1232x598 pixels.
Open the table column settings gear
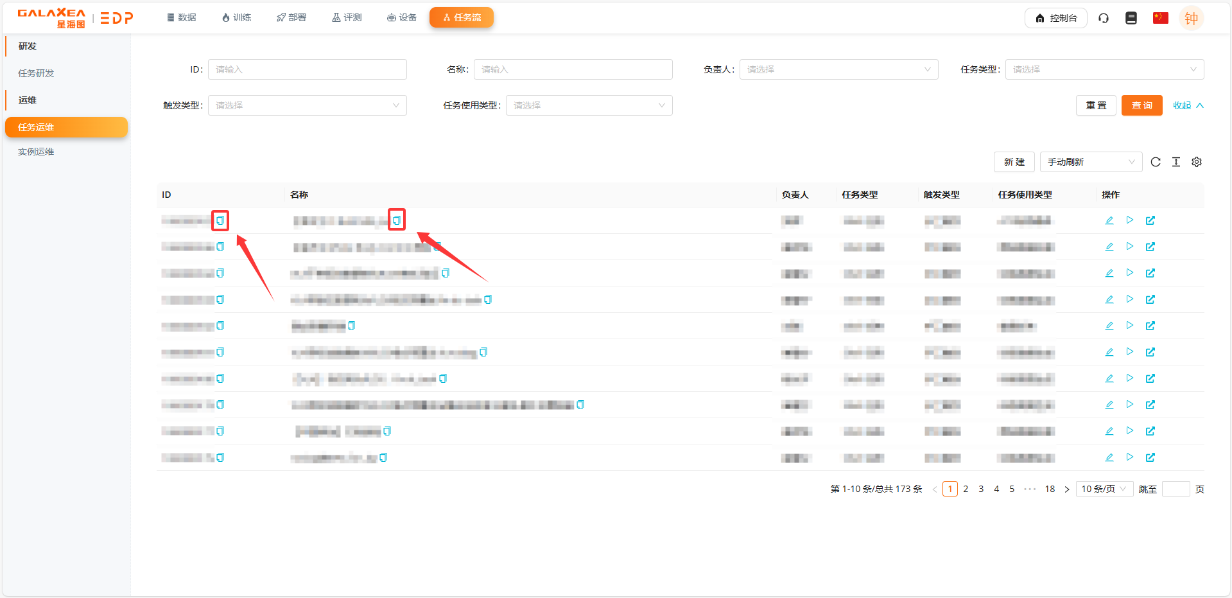(x=1196, y=162)
